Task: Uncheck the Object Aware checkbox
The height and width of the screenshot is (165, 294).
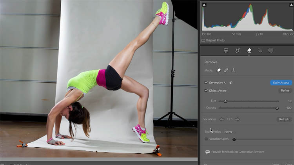Action: pyautogui.click(x=206, y=90)
